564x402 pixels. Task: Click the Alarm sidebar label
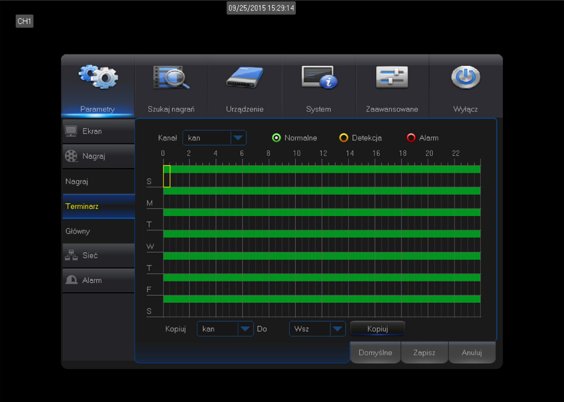[92, 280]
